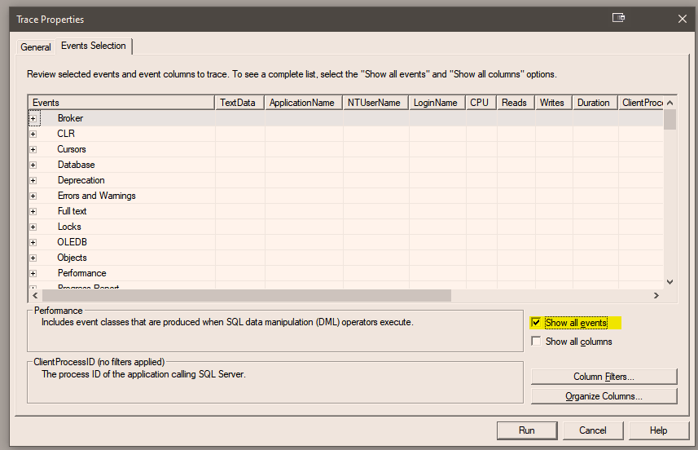This screenshot has width=698, height=450.
Task: Click the vertical scrollbar thumb
Action: tap(670, 119)
